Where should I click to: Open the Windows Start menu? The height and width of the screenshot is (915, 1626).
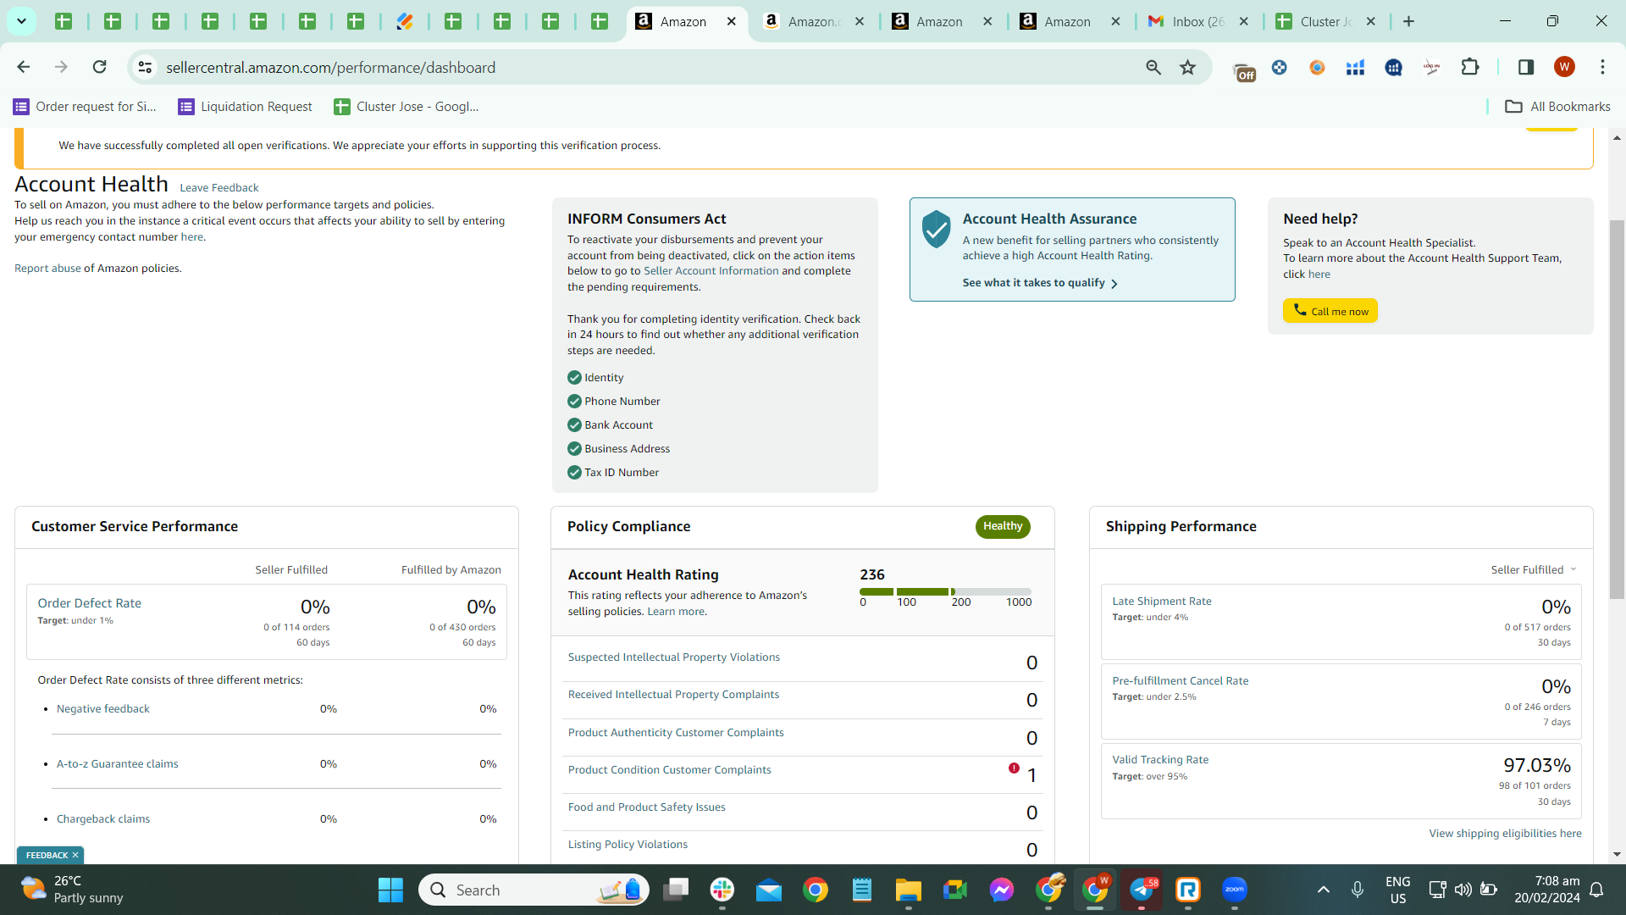pos(390,890)
